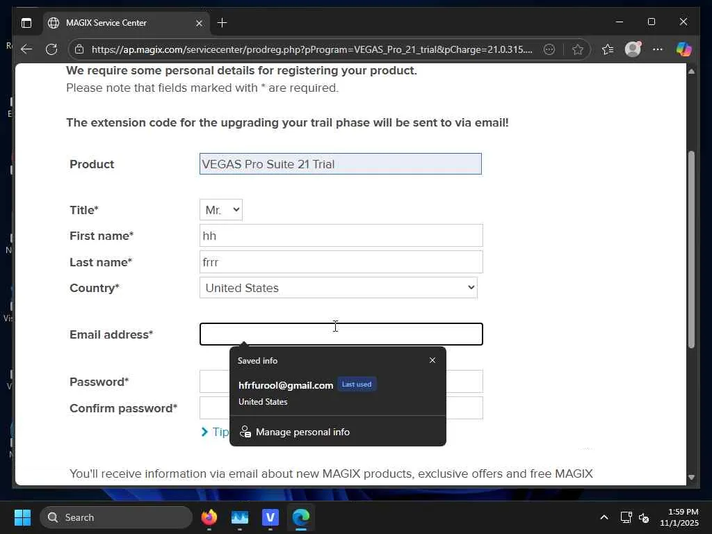Screen dimensions: 712x534
Task: Switch to Microsoft Edge in taskbar
Action: [x=300, y=517]
